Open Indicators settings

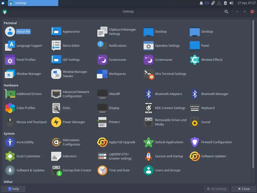[x=64, y=156]
